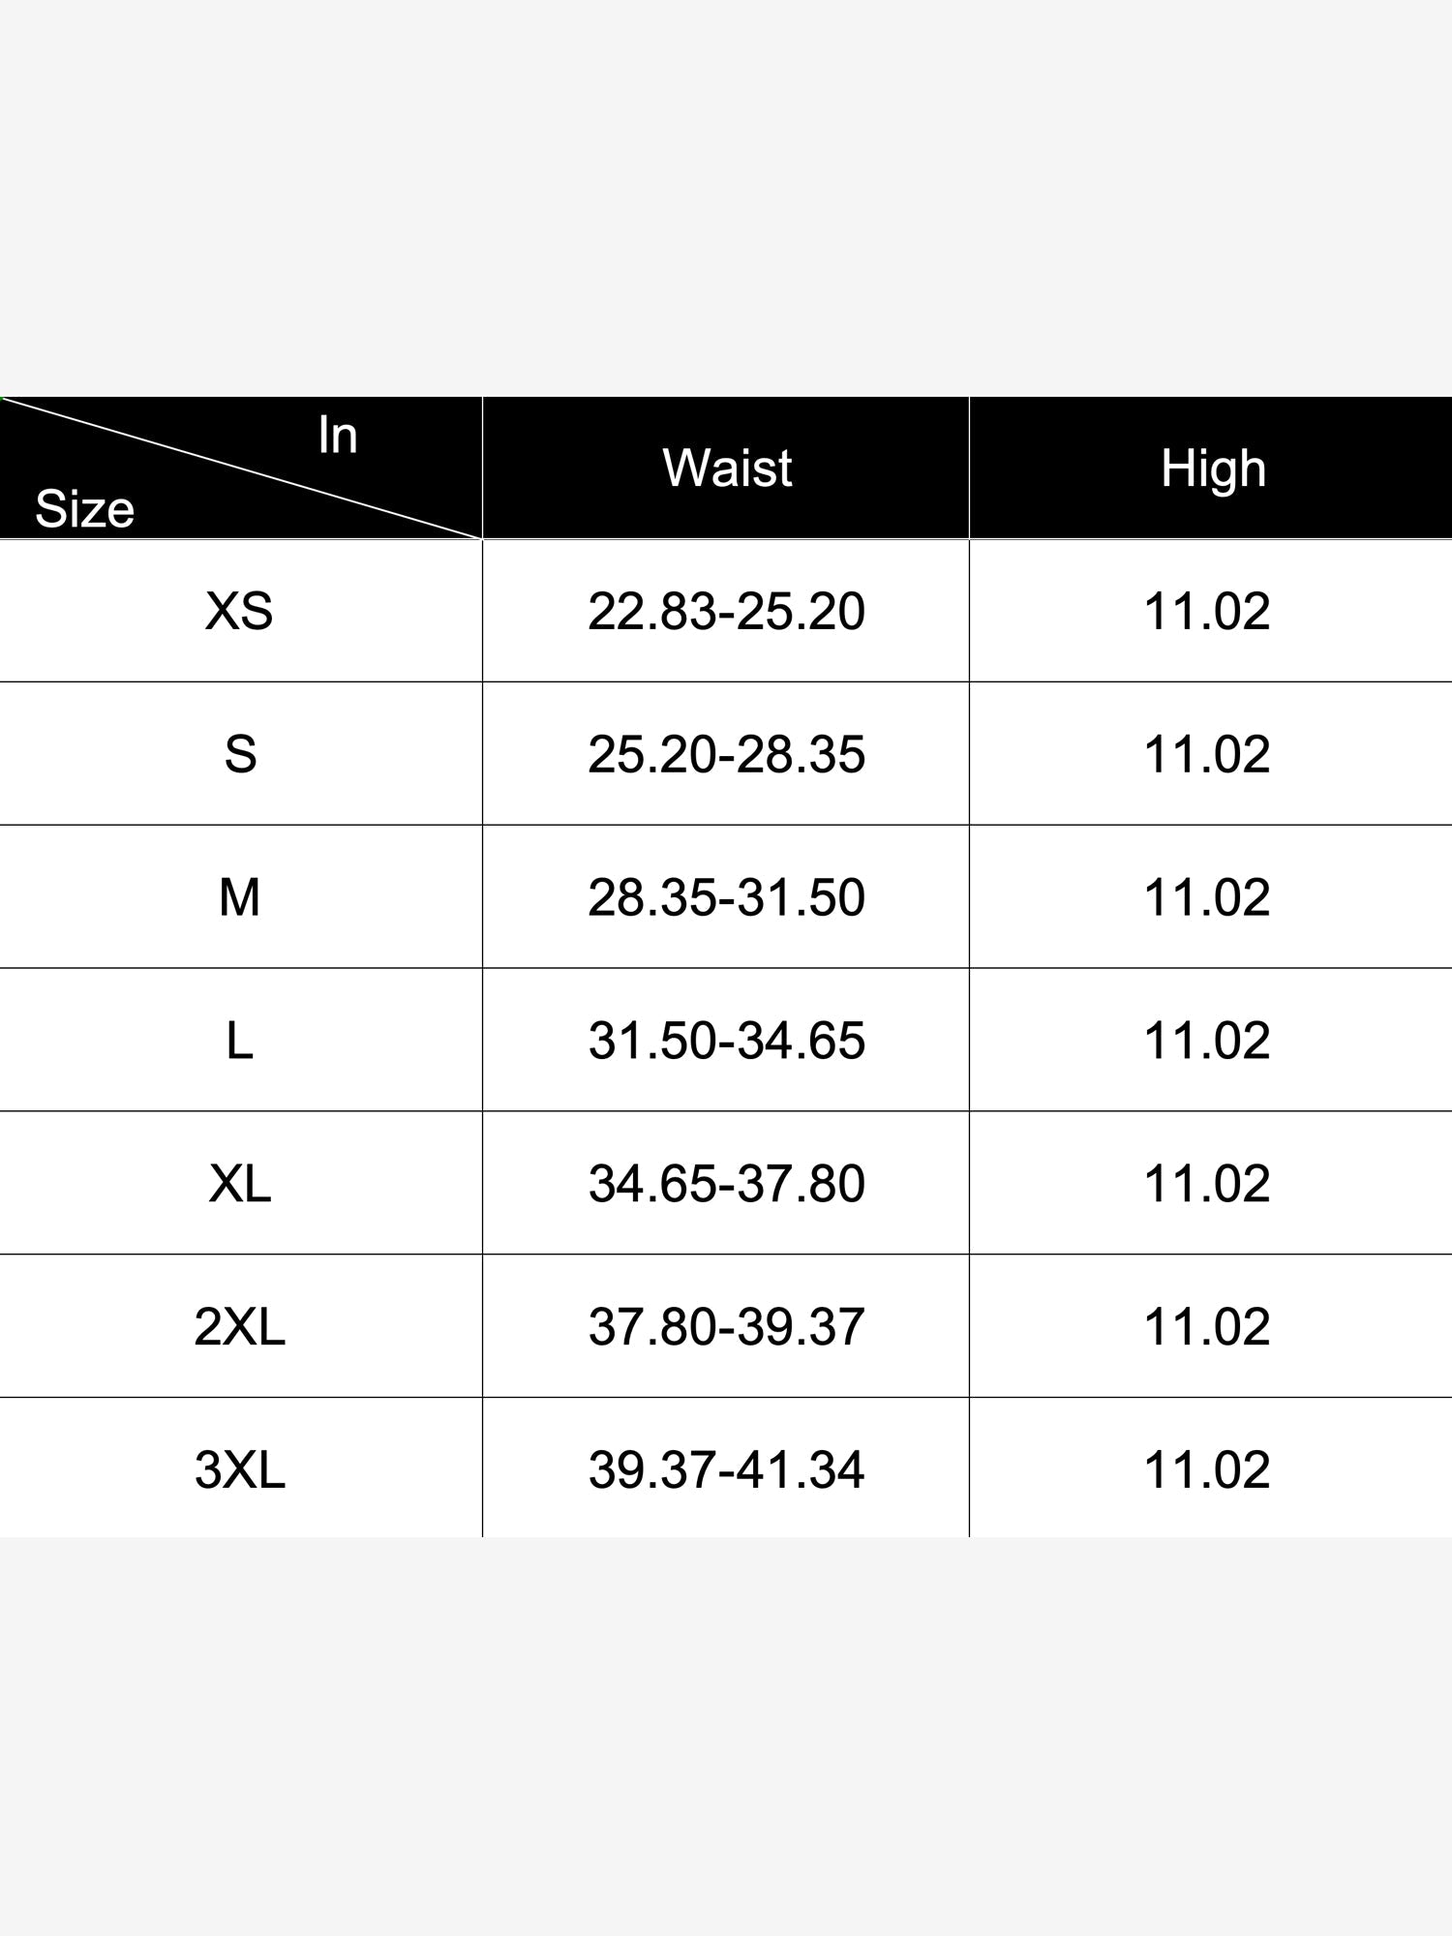Image resolution: width=1452 pixels, height=1936 pixels.
Task: Click the 'In' unit label in header
Action: pyautogui.click(x=338, y=436)
